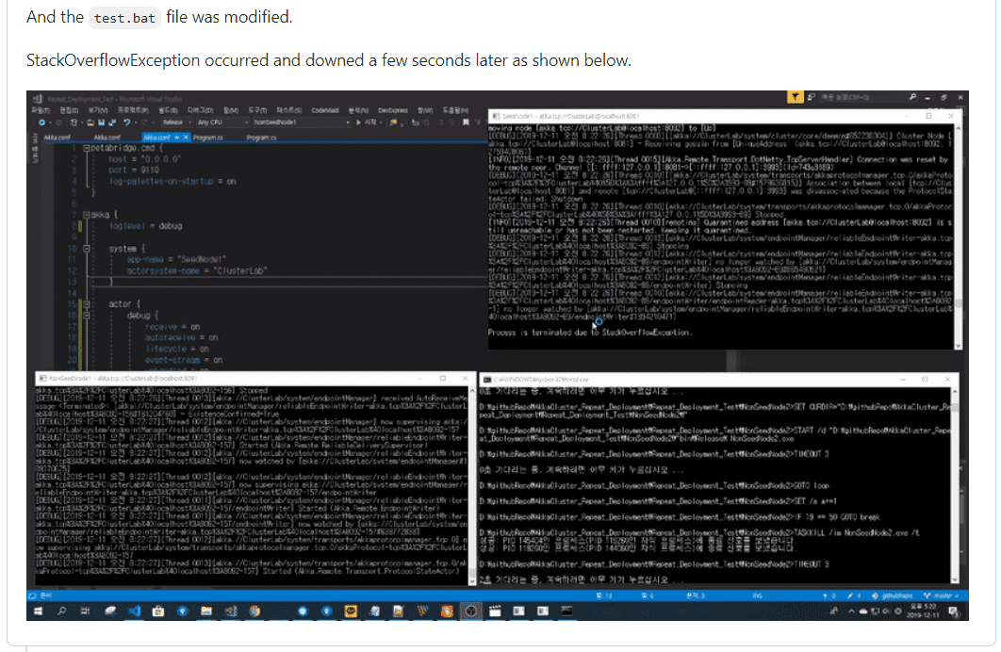Open the 테스트(S) menu
Viewport: 1001px width, 652px height.
289,110
